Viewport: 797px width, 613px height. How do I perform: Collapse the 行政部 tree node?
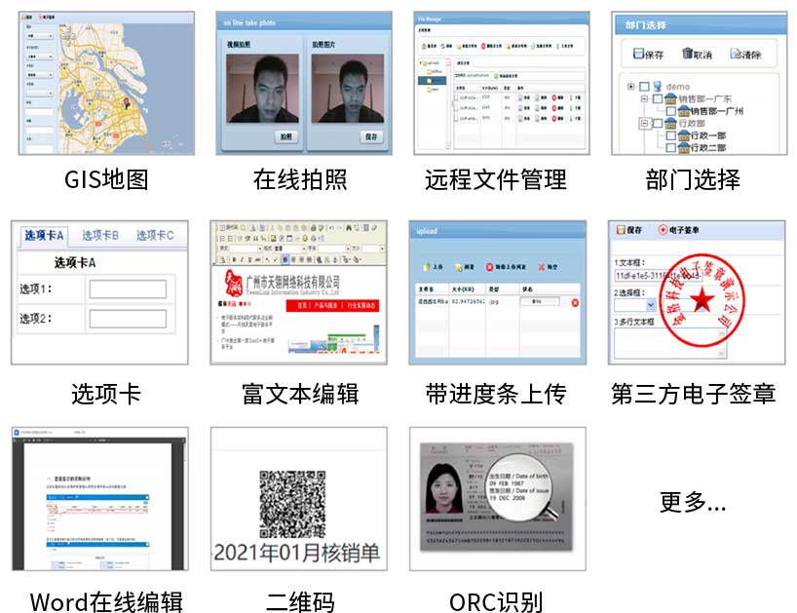tap(644, 123)
